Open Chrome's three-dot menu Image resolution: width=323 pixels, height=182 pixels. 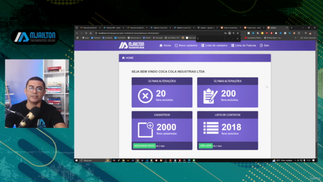click(315, 33)
